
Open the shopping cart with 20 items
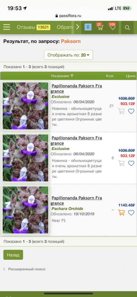(100, 28)
